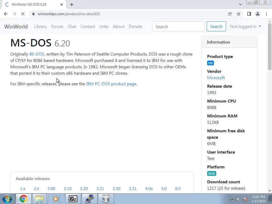
Task: Go to WinWorld home logo
Action: [16, 27]
